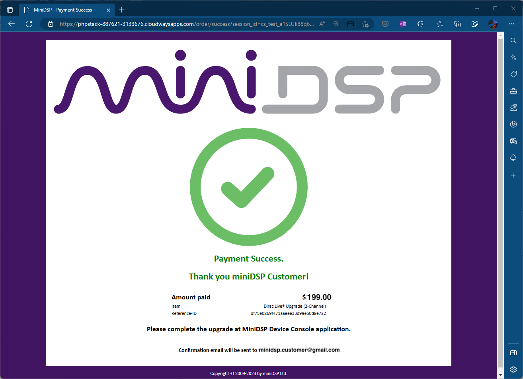Open the Favorites list
523x379 pixels.
click(x=440, y=24)
